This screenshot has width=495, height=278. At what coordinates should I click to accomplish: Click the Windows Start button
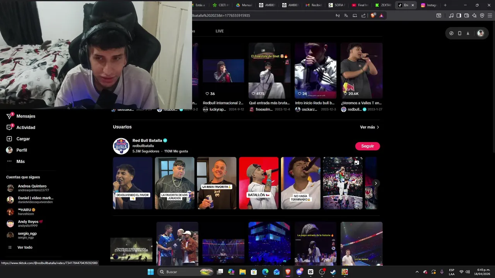coord(150,272)
